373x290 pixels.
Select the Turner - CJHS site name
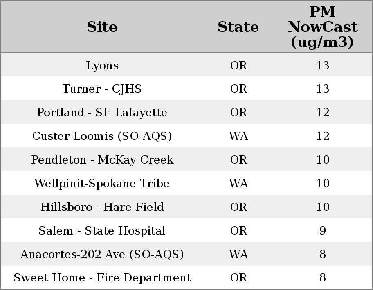[x=102, y=89]
